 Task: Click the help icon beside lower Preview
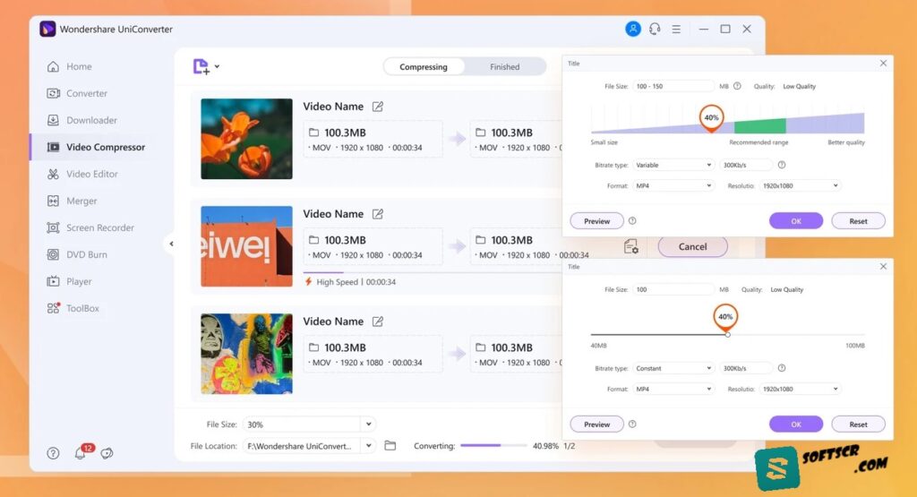coord(632,424)
